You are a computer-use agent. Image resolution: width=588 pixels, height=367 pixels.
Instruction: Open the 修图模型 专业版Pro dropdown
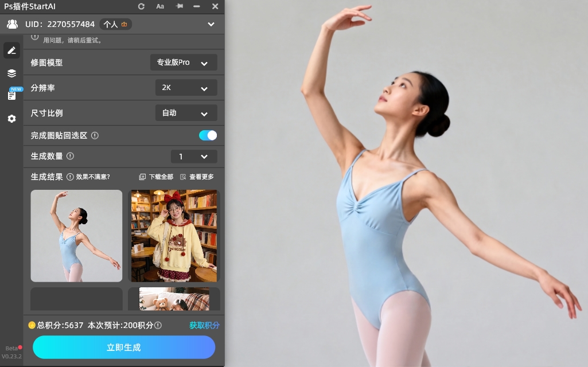[184, 63]
